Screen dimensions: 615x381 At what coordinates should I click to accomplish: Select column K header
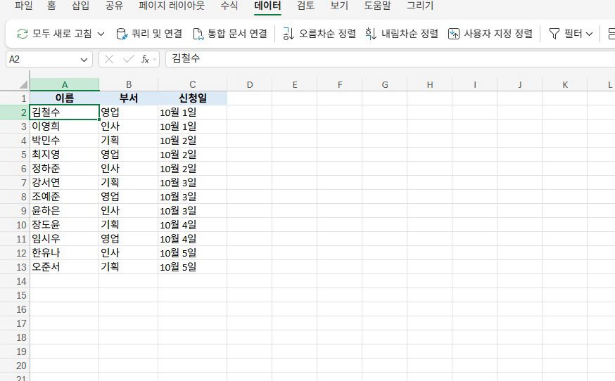565,84
